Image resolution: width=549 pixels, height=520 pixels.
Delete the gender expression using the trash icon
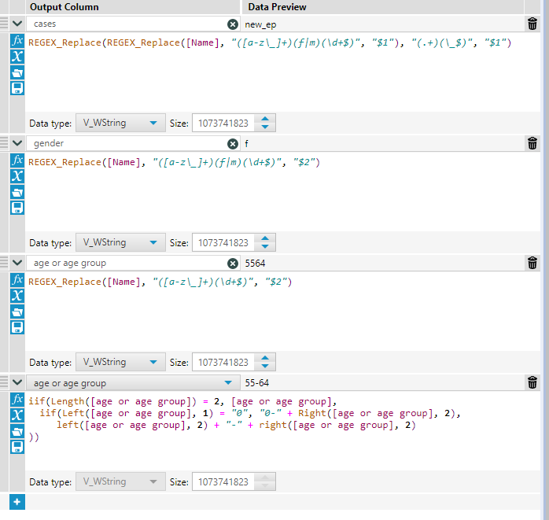(532, 143)
